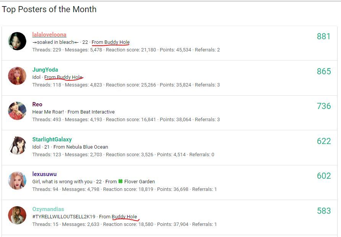Visit Reo's profile via username

coord(37,104)
